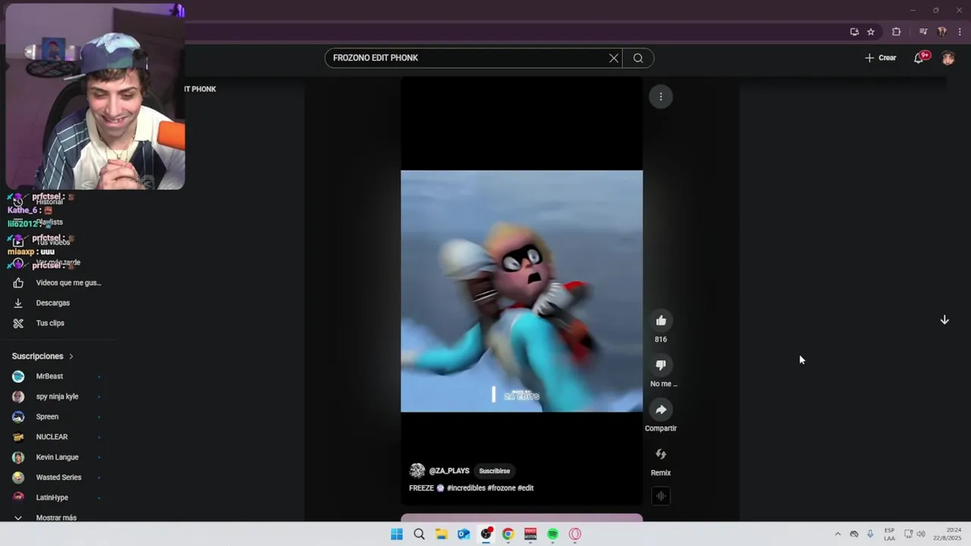Viewport: 971px width, 546px height.
Task: Open YouTube notifications bell
Action: [919, 58]
